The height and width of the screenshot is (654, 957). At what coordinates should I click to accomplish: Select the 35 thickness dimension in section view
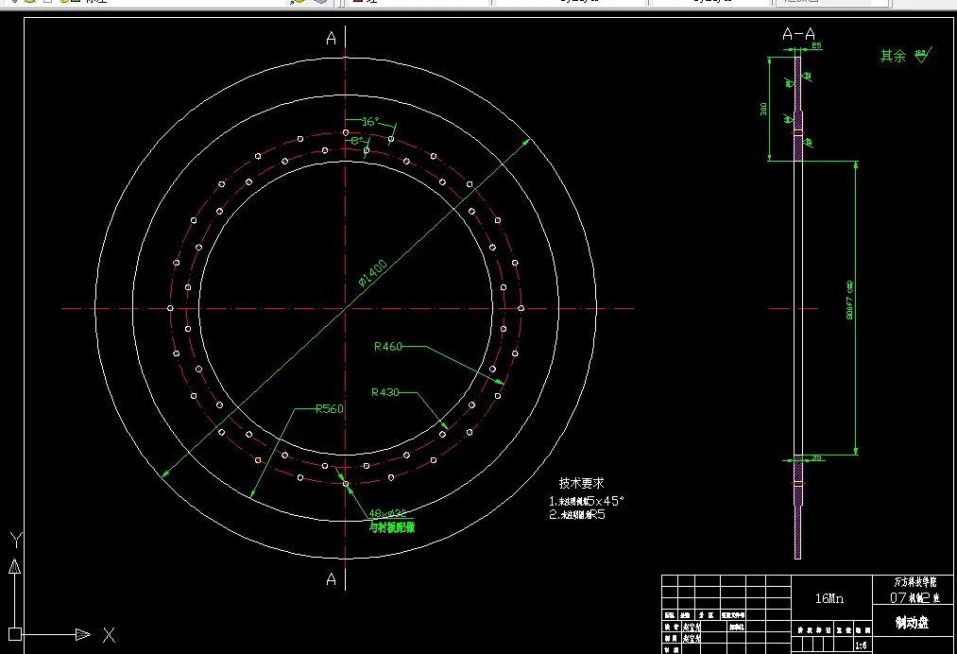click(816, 457)
